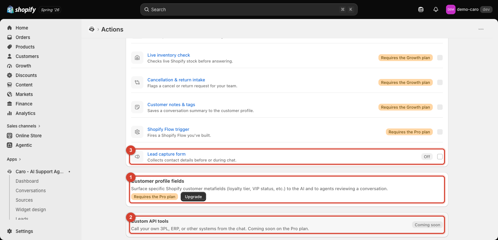The height and width of the screenshot is (240, 498).
Task: Click the Growth target icon
Action: [10, 66]
